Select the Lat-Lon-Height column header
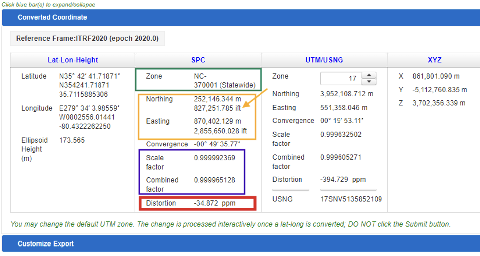This screenshot has width=480, height=256. (x=73, y=60)
